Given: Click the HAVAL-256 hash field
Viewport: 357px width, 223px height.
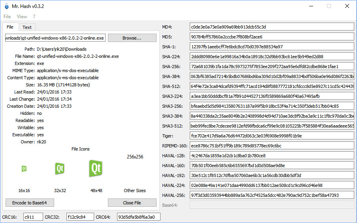Looking at the screenshot, I should pos(272,195).
